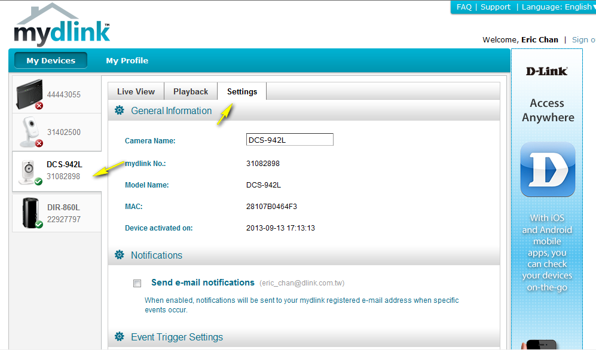Screen dimensions: 596x350
Task: Click the General Information gear icon
Action: [120, 110]
